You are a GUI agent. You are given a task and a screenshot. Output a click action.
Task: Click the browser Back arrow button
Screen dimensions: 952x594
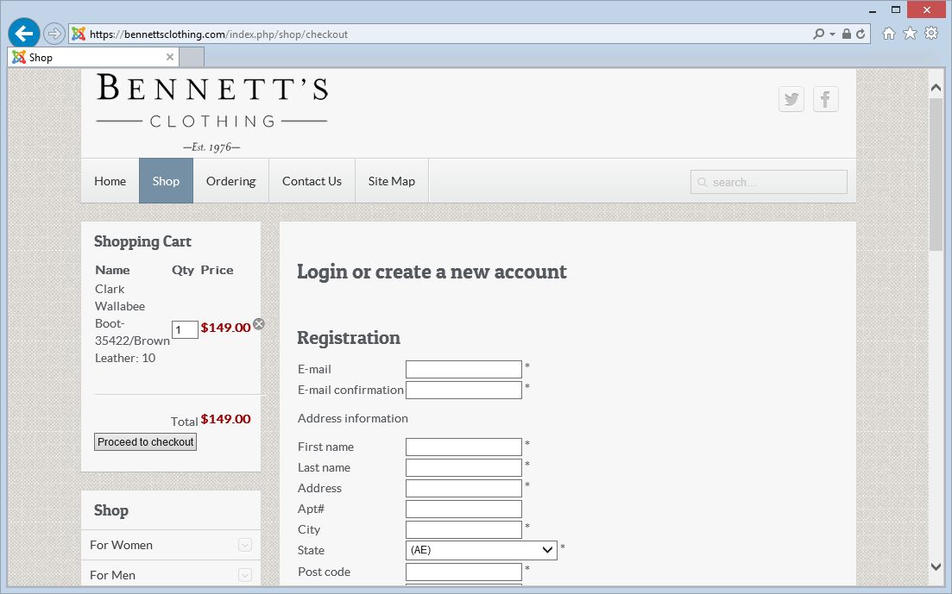coord(23,34)
